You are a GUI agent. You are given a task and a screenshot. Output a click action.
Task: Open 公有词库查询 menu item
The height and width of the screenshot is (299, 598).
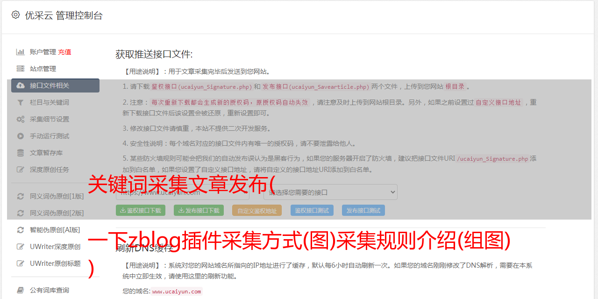[50, 290]
